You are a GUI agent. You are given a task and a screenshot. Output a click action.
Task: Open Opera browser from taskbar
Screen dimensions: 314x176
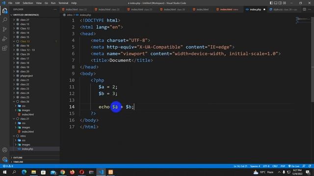coord(82,172)
